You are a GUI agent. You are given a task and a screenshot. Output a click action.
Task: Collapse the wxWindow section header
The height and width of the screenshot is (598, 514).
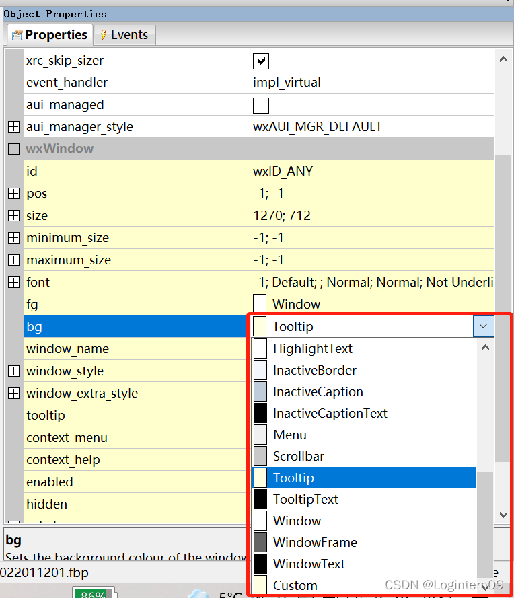click(13, 149)
